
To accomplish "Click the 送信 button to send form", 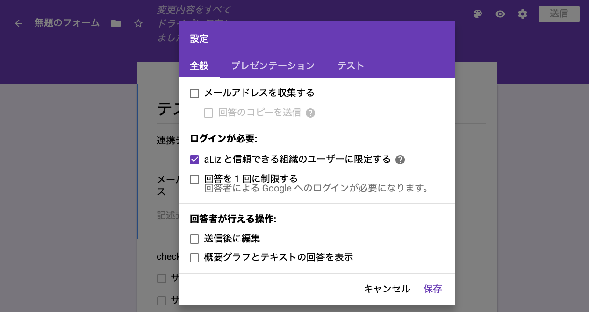I will click(x=559, y=14).
